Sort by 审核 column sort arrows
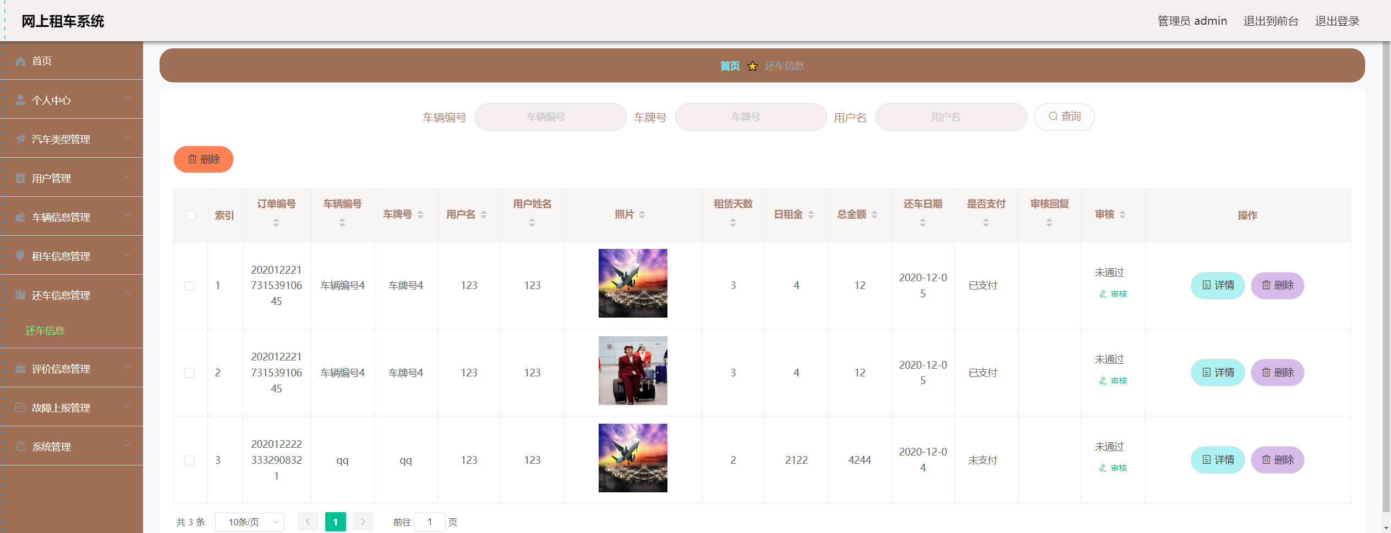Image resolution: width=1391 pixels, height=533 pixels. click(1122, 215)
